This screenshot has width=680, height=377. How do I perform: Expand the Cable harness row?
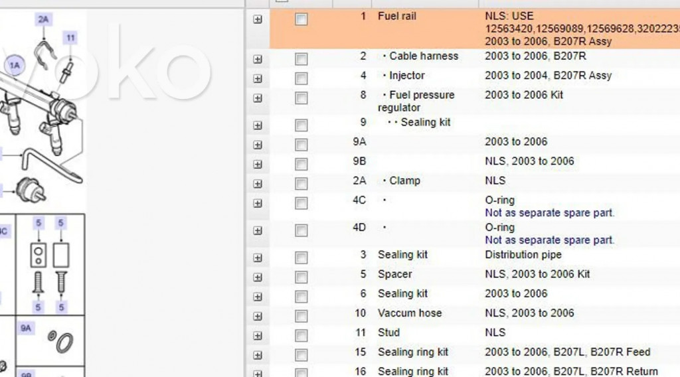[x=258, y=59]
